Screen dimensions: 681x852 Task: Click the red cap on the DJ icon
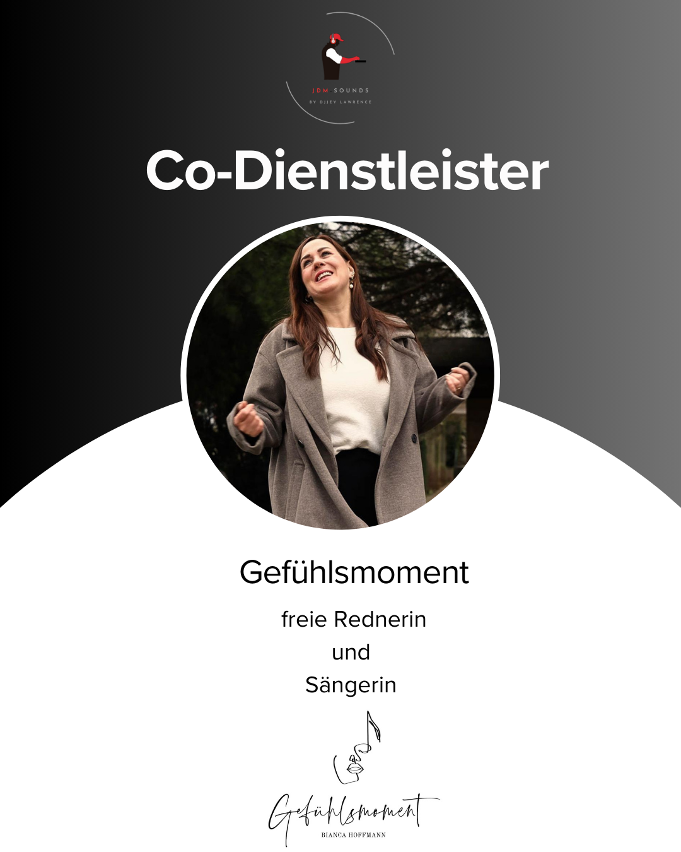point(337,38)
